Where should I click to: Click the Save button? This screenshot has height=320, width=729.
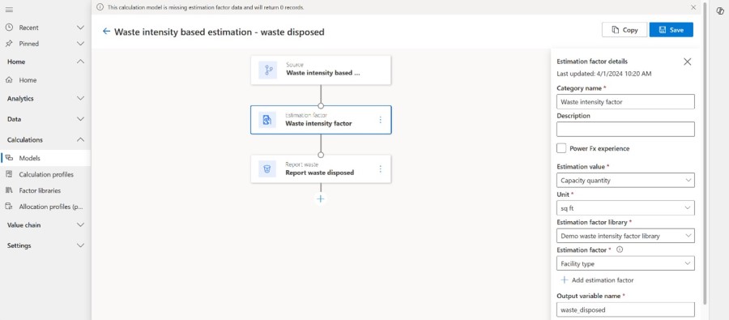(x=671, y=30)
